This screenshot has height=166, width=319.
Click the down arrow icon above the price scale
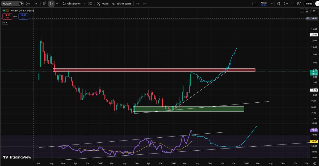tap(302, 11)
